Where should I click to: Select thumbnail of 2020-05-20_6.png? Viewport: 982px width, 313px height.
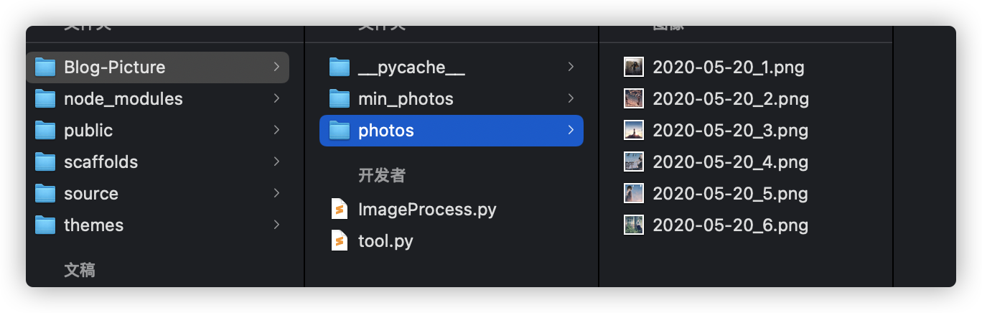point(634,225)
